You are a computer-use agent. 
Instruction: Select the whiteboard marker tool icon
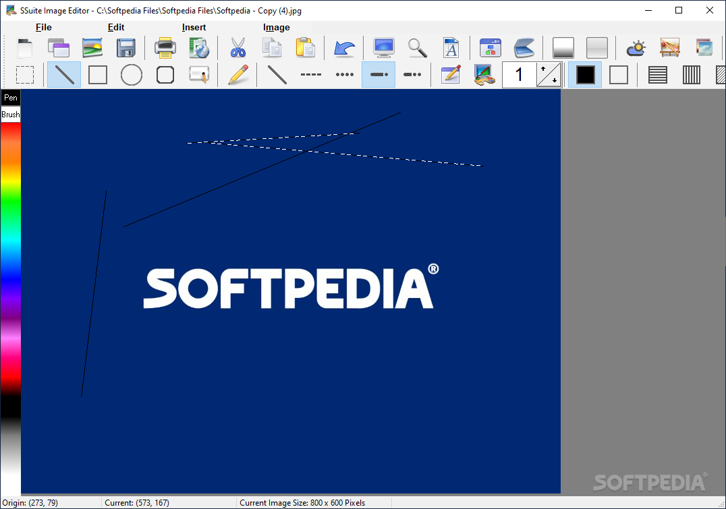[199, 75]
